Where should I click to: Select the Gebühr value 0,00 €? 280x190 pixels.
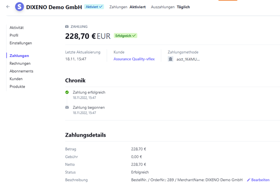[x=137, y=157]
